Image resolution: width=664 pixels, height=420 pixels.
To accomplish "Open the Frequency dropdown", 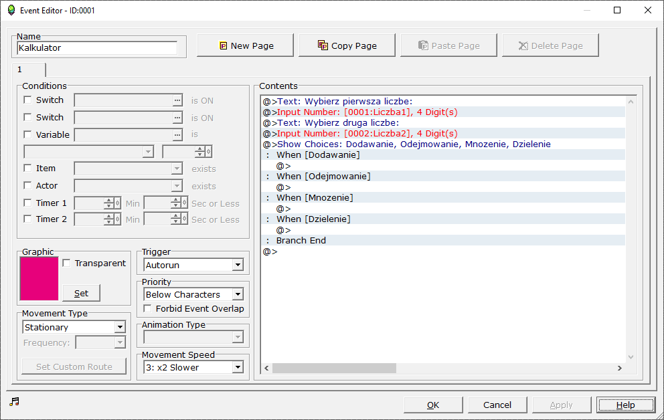I will click(100, 342).
